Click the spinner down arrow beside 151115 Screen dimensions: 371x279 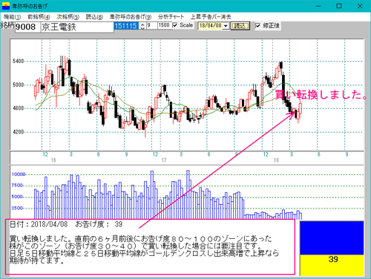(142, 27)
